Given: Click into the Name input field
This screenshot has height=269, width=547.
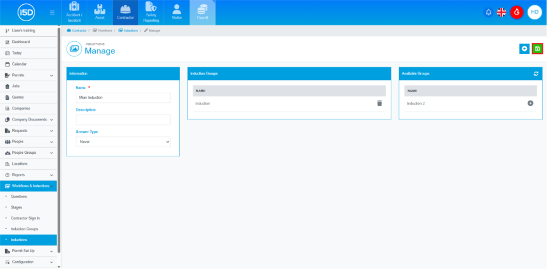Looking at the screenshot, I should (x=123, y=98).
